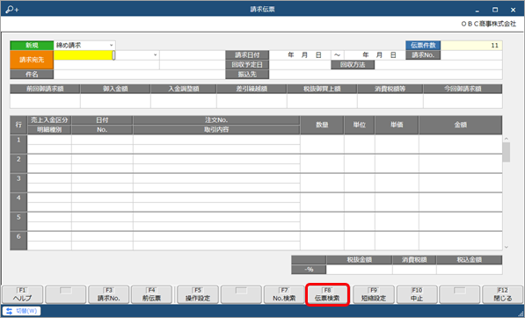Select row 4 header in detail grid

click(18, 202)
